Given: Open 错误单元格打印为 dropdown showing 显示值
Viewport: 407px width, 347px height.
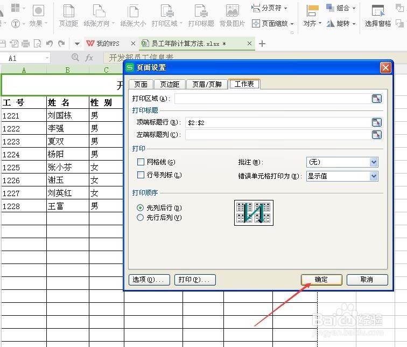Looking at the screenshot, I should tap(342, 176).
